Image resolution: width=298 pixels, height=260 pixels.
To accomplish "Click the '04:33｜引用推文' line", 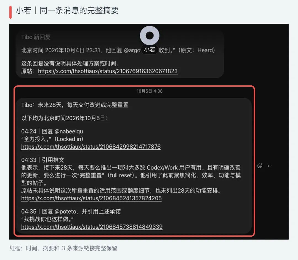I will tap(43, 160).
